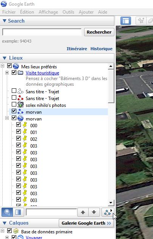Uncheck placemark 000 checkbox
The image size is (153, 239).
tap(19, 125)
